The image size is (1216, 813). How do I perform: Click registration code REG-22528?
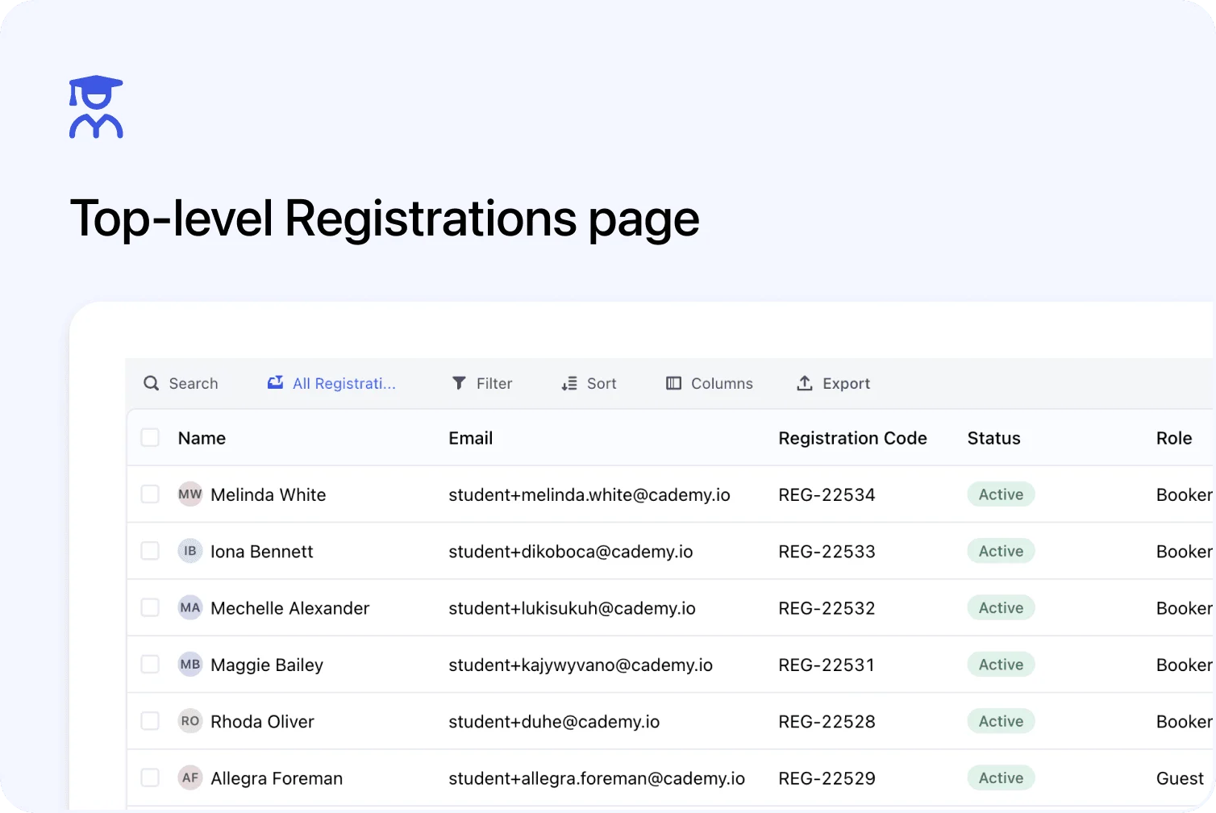827,722
